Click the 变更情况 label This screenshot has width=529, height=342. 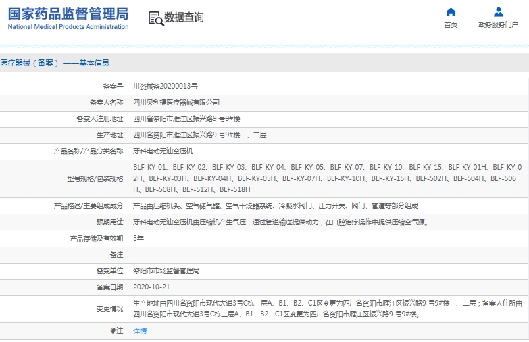click(109, 309)
